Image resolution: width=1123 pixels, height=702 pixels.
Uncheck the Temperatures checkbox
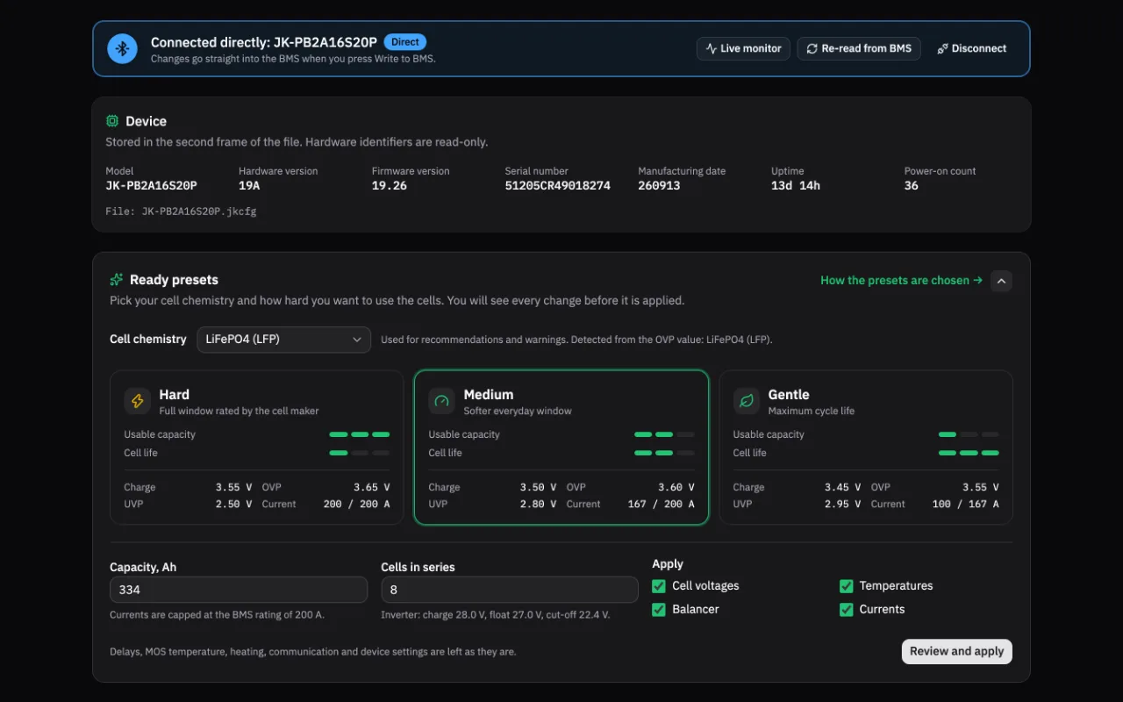[x=847, y=586]
